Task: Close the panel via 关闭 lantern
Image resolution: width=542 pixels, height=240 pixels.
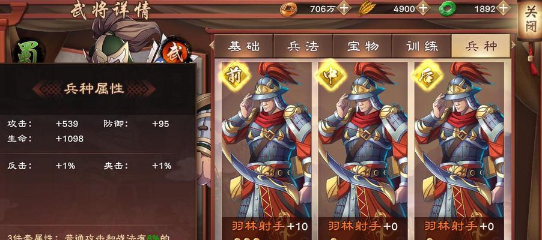Action: [x=529, y=20]
